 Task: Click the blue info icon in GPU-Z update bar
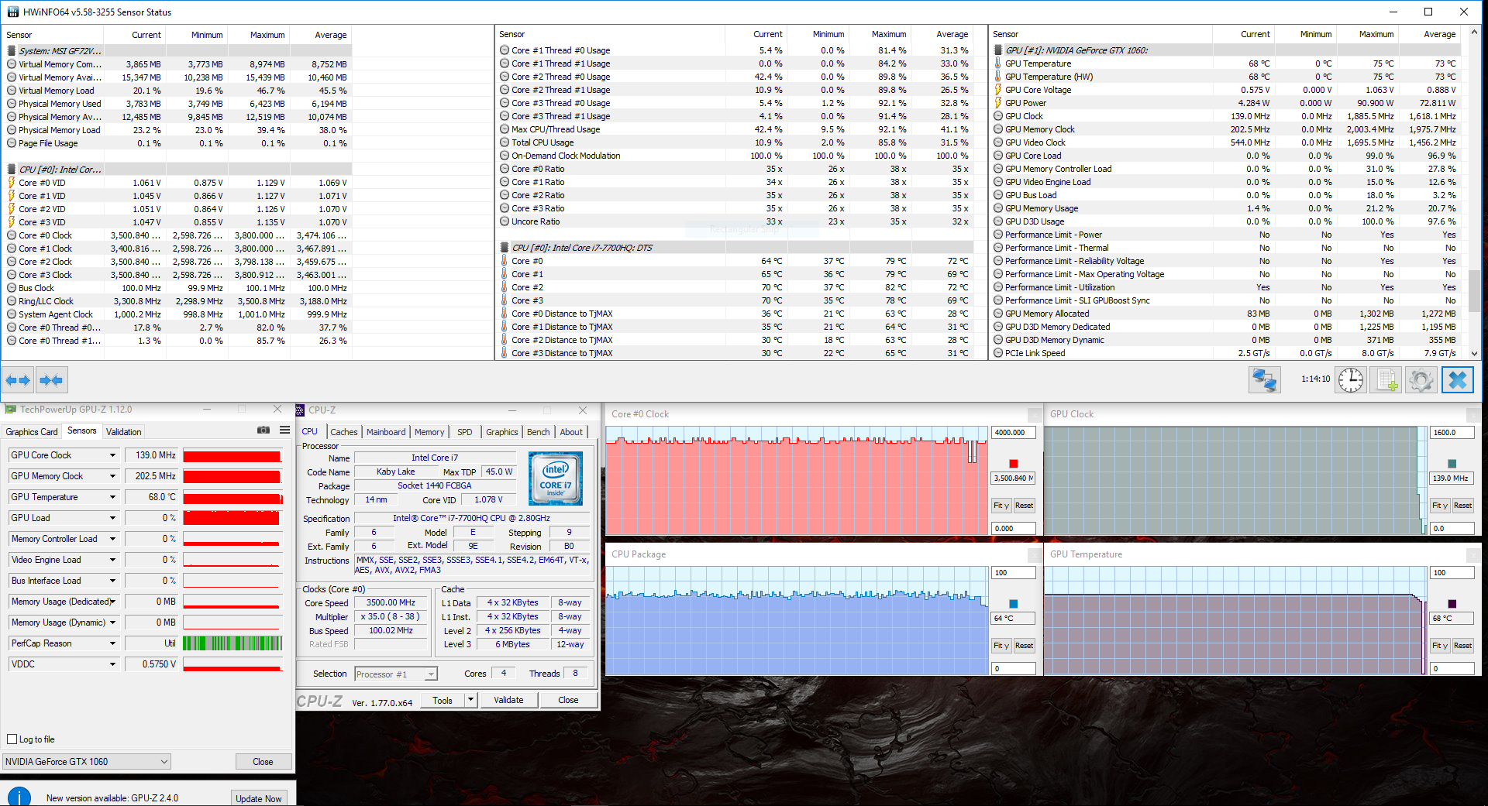click(19, 797)
